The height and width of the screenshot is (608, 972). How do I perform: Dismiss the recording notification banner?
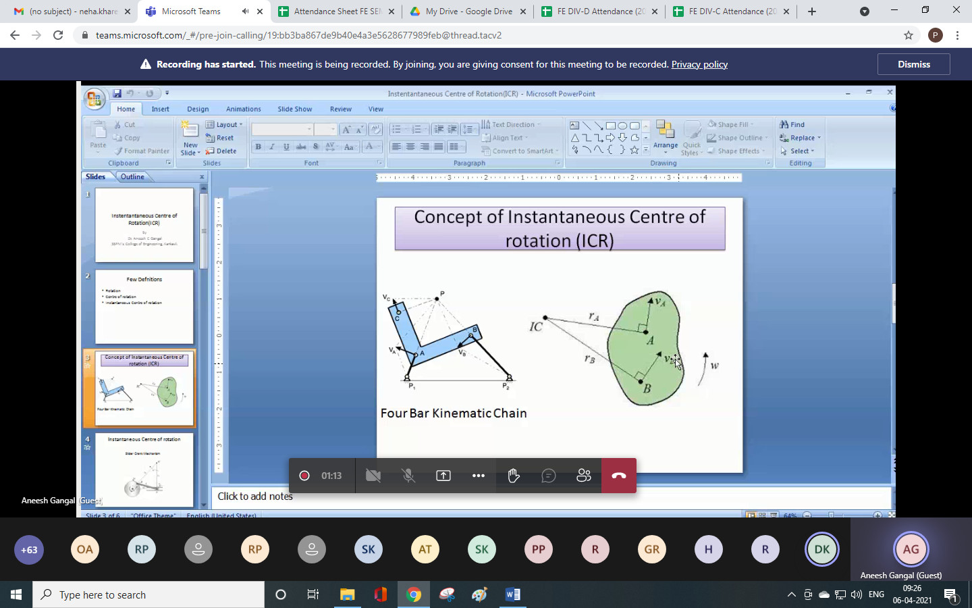913,64
